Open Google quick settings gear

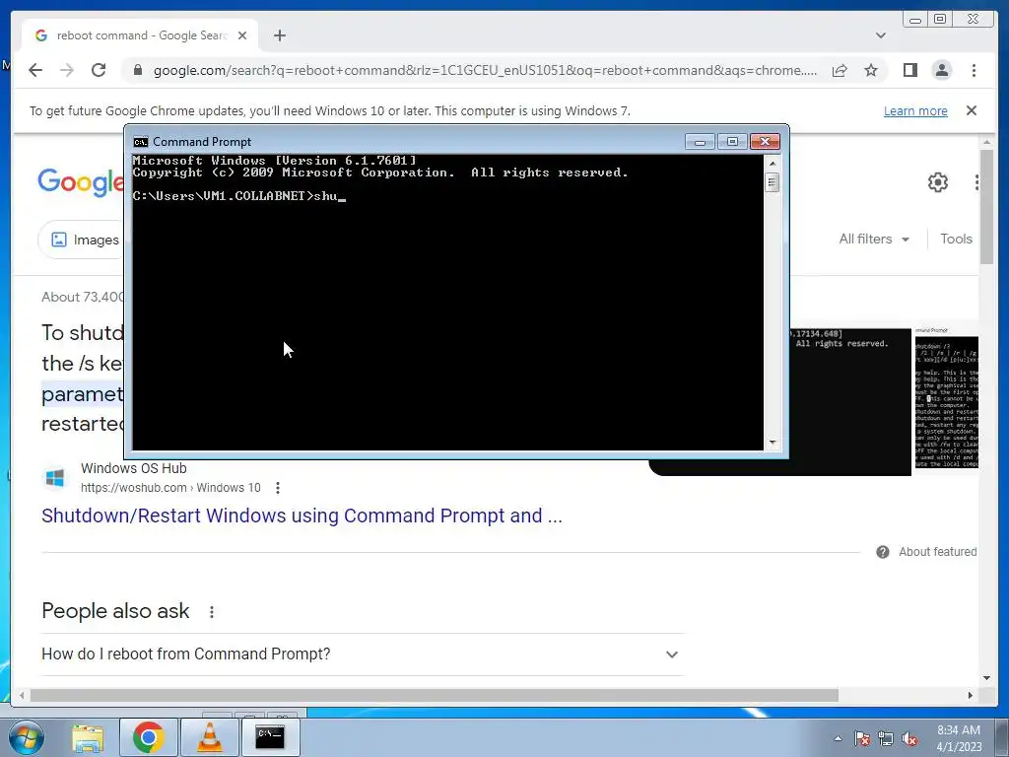(x=938, y=182)
